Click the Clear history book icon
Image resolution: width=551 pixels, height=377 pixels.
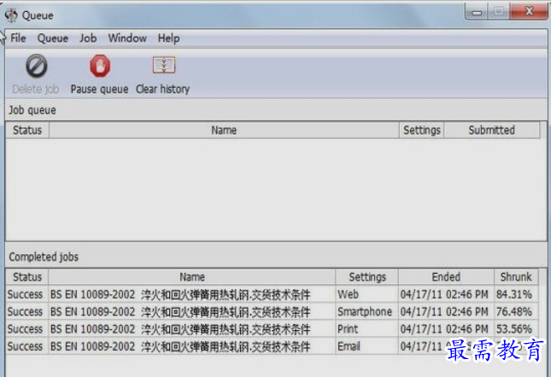(x=164, y=65)
